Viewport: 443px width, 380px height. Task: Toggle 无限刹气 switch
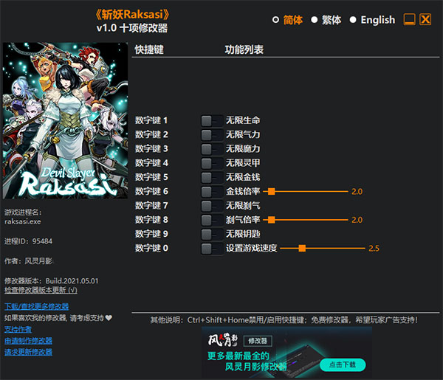[x=212, y=205]
